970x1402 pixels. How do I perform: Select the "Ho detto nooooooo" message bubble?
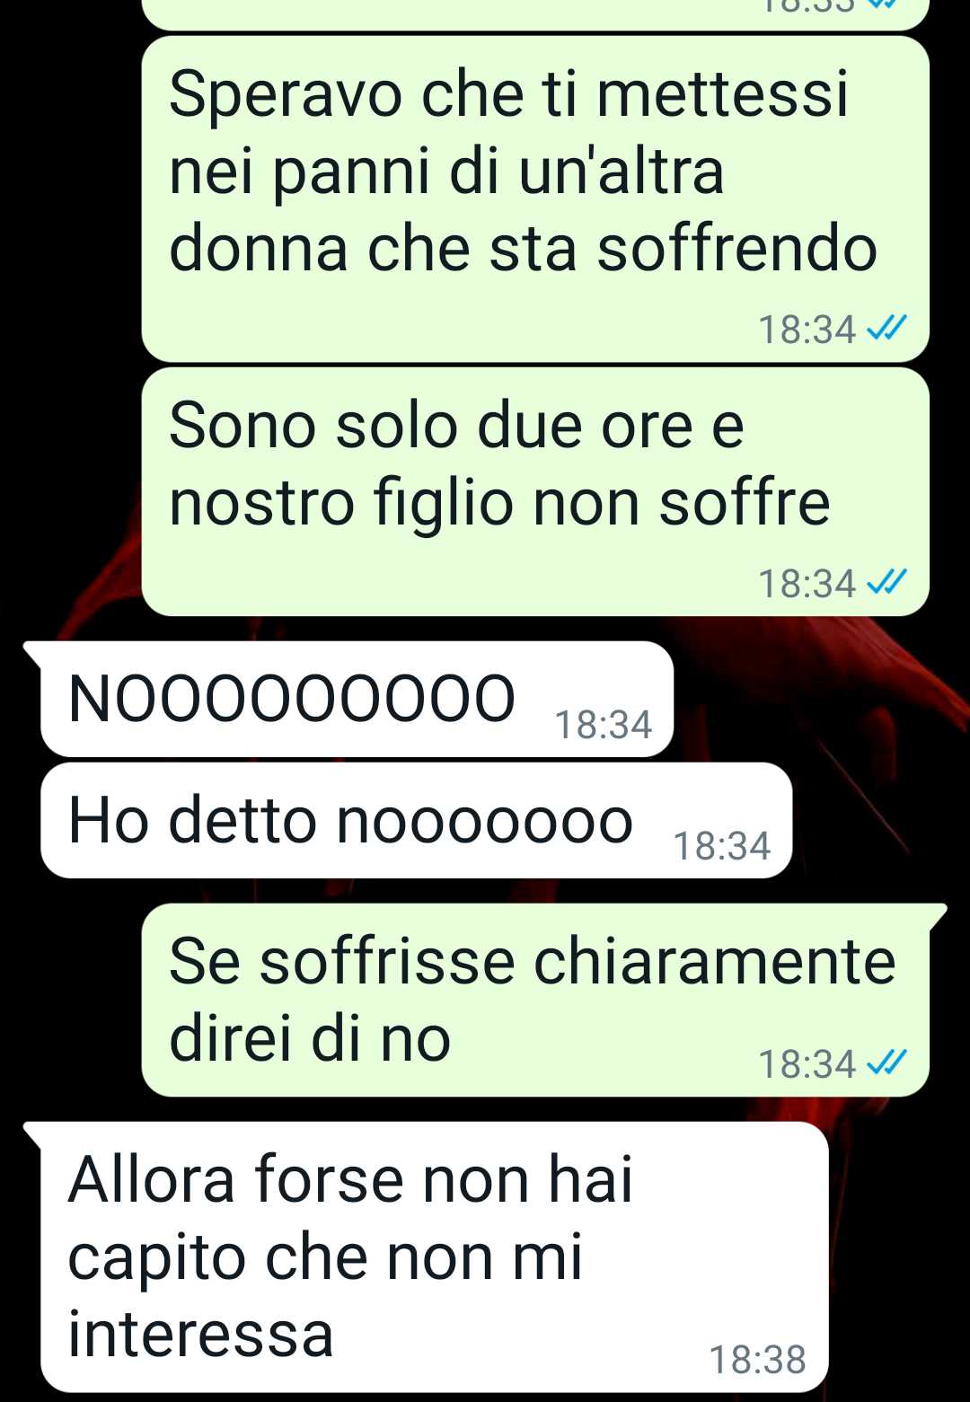click(x=417, y=820)
